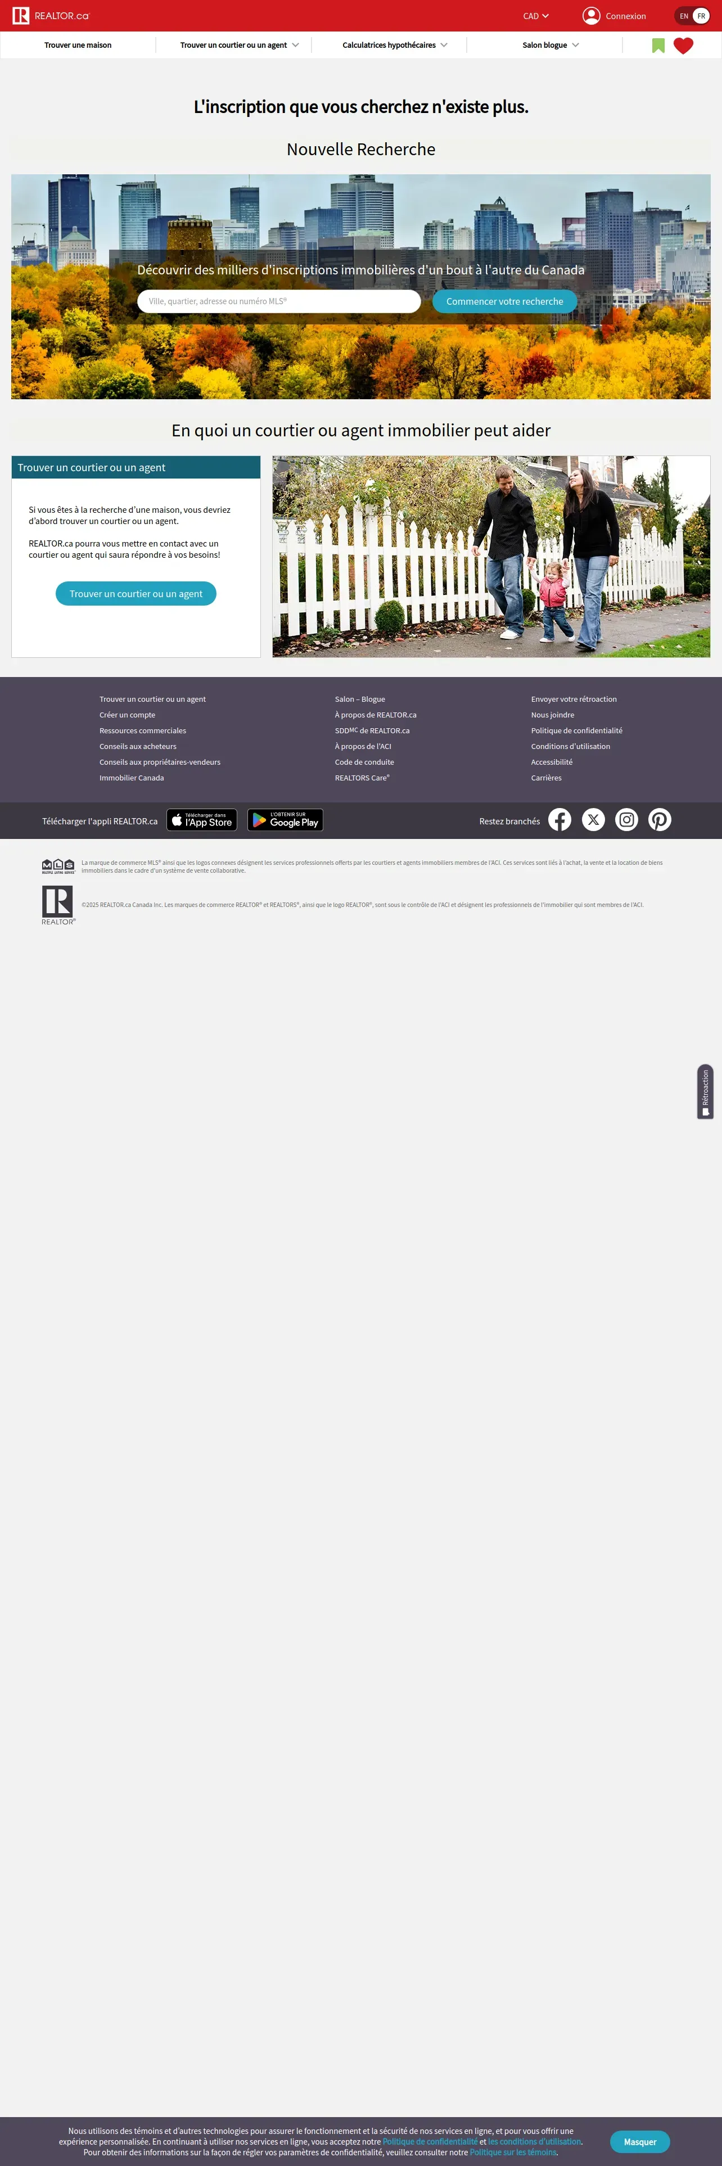Click the Google Play download badge
This screenshot has height=2166, width=722.
[x=286, y=820]
